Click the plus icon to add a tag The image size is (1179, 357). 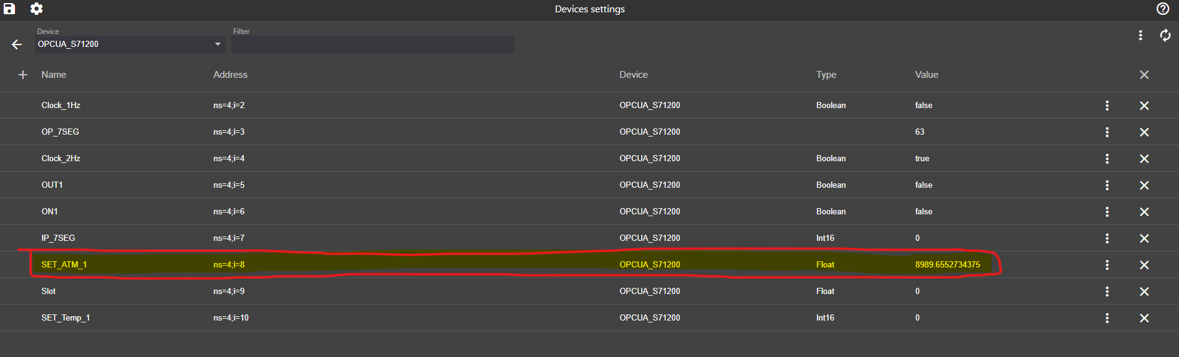23,75
